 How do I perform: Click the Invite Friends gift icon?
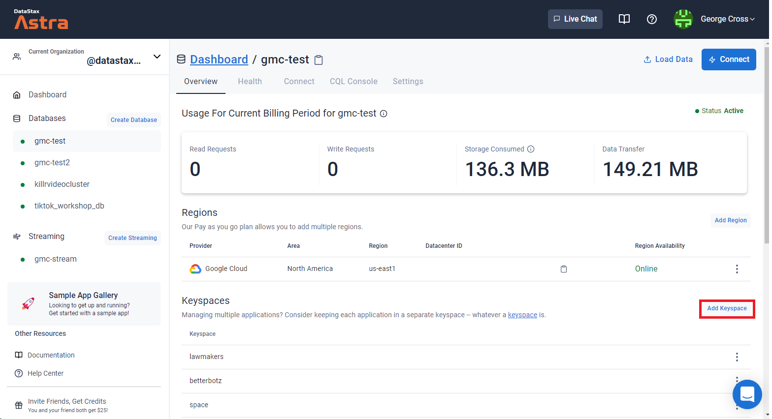[x=19, y=405]
